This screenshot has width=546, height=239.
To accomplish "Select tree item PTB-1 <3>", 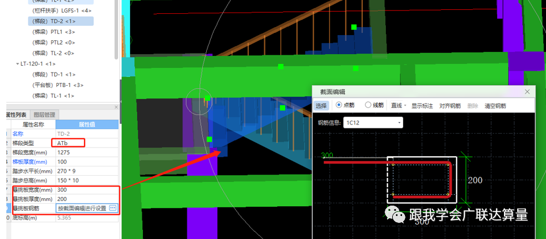I will pos(58,85).
